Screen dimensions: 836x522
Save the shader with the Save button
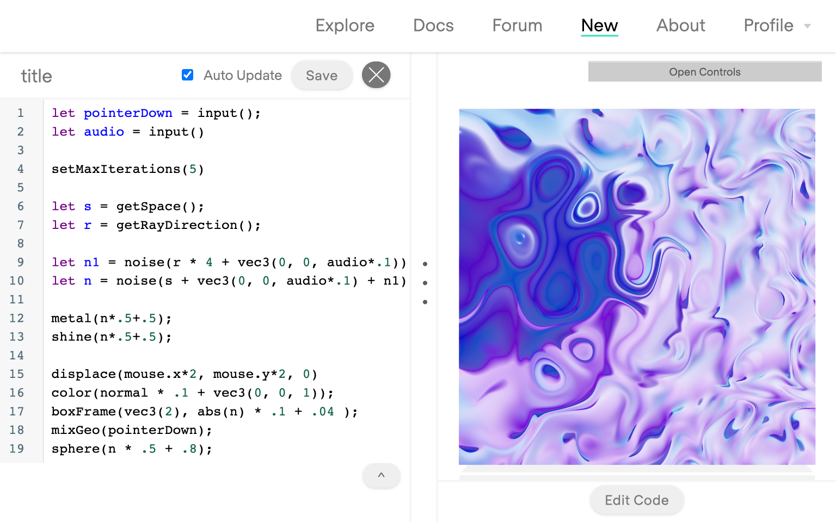[x=321, y=75]
